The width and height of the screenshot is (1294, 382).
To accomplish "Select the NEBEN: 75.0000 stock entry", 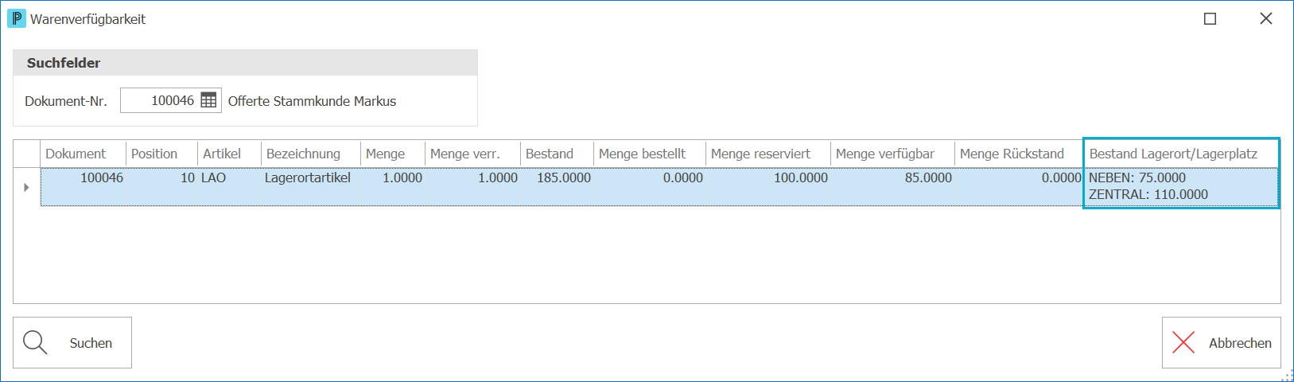I will 1137,178.
